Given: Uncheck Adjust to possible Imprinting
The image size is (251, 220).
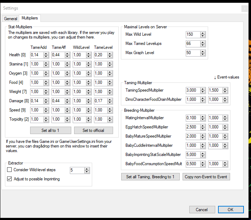Looking at the screenshot, I should tap(10, 179).
